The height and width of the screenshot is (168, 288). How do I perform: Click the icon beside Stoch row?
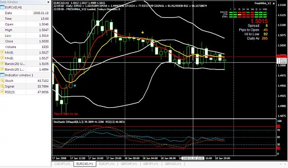[2, 81]
